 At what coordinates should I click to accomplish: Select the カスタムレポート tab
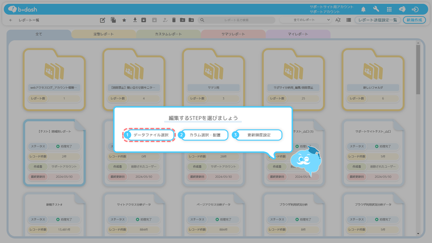click(x=168, y=34)
